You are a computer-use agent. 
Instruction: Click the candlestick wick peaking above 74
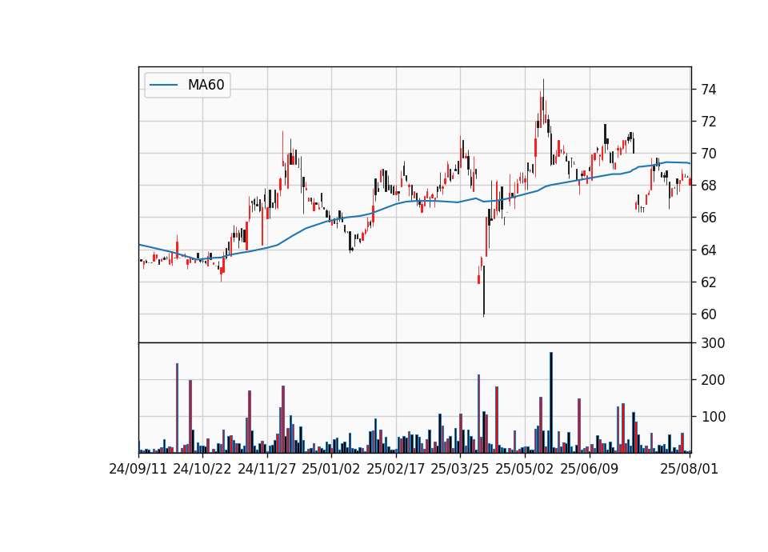click(x=543, y=101)
